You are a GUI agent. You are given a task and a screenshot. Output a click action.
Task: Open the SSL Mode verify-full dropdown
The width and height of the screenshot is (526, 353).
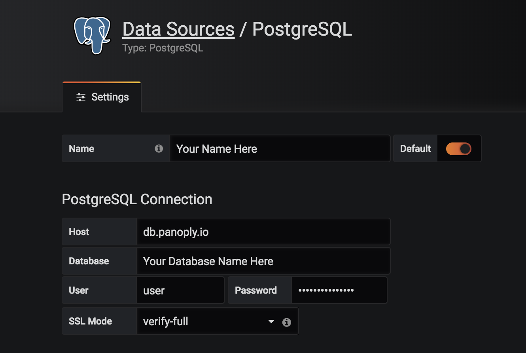pos(206,321)
